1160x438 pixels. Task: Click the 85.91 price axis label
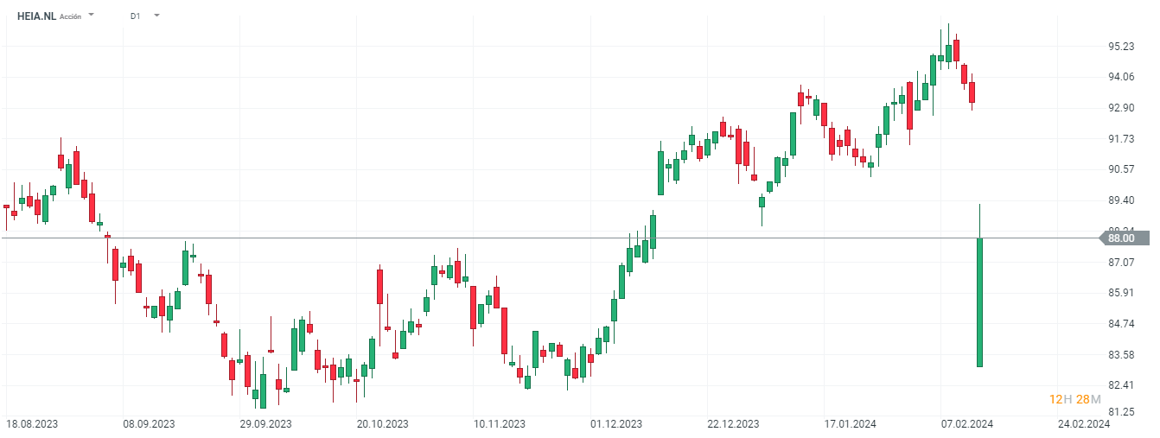pos(1120,293)
